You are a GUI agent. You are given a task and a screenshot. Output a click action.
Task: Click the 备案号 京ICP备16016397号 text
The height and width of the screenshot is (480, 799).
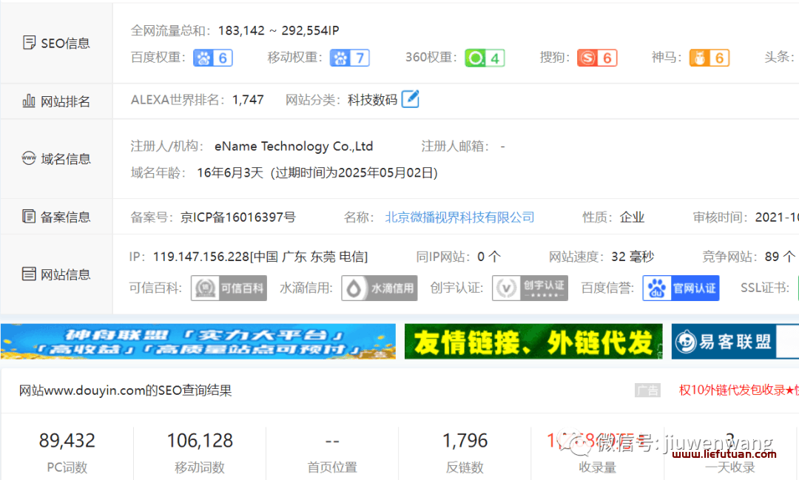click(x=238, y=217)
